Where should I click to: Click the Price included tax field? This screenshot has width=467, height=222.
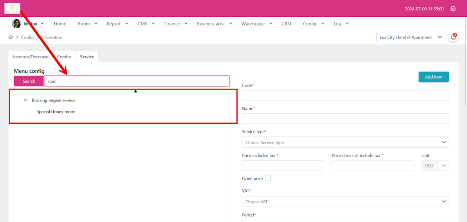[282, 166]
